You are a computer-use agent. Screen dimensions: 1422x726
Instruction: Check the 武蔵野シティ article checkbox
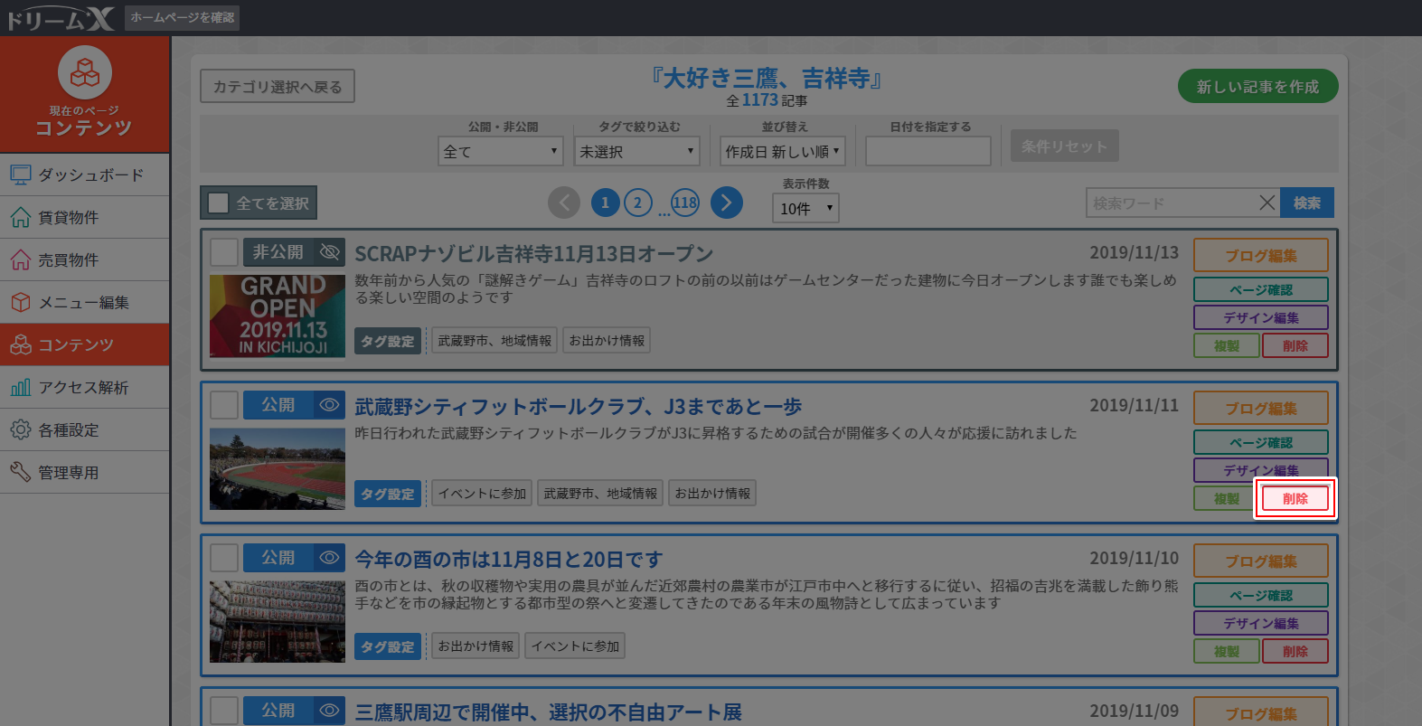223,404
